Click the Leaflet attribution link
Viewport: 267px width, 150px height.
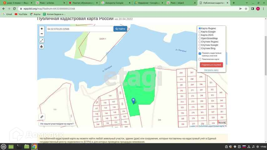192,126
